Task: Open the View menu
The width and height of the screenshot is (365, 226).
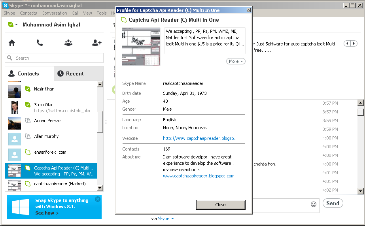Action: pos(87,13)
